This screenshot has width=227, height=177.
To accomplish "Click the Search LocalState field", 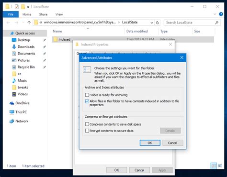I will click(192, 22).
